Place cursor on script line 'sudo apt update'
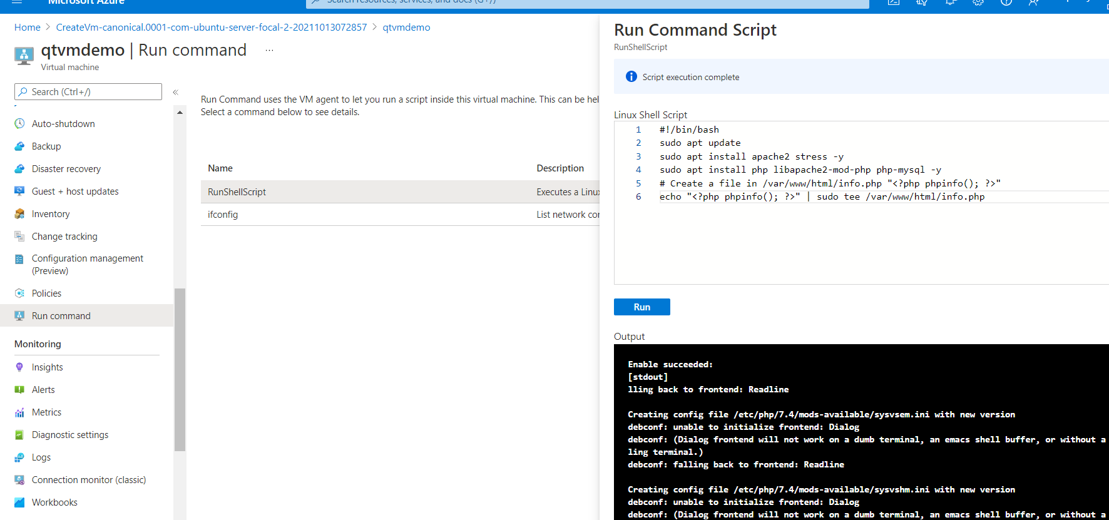 700,143
